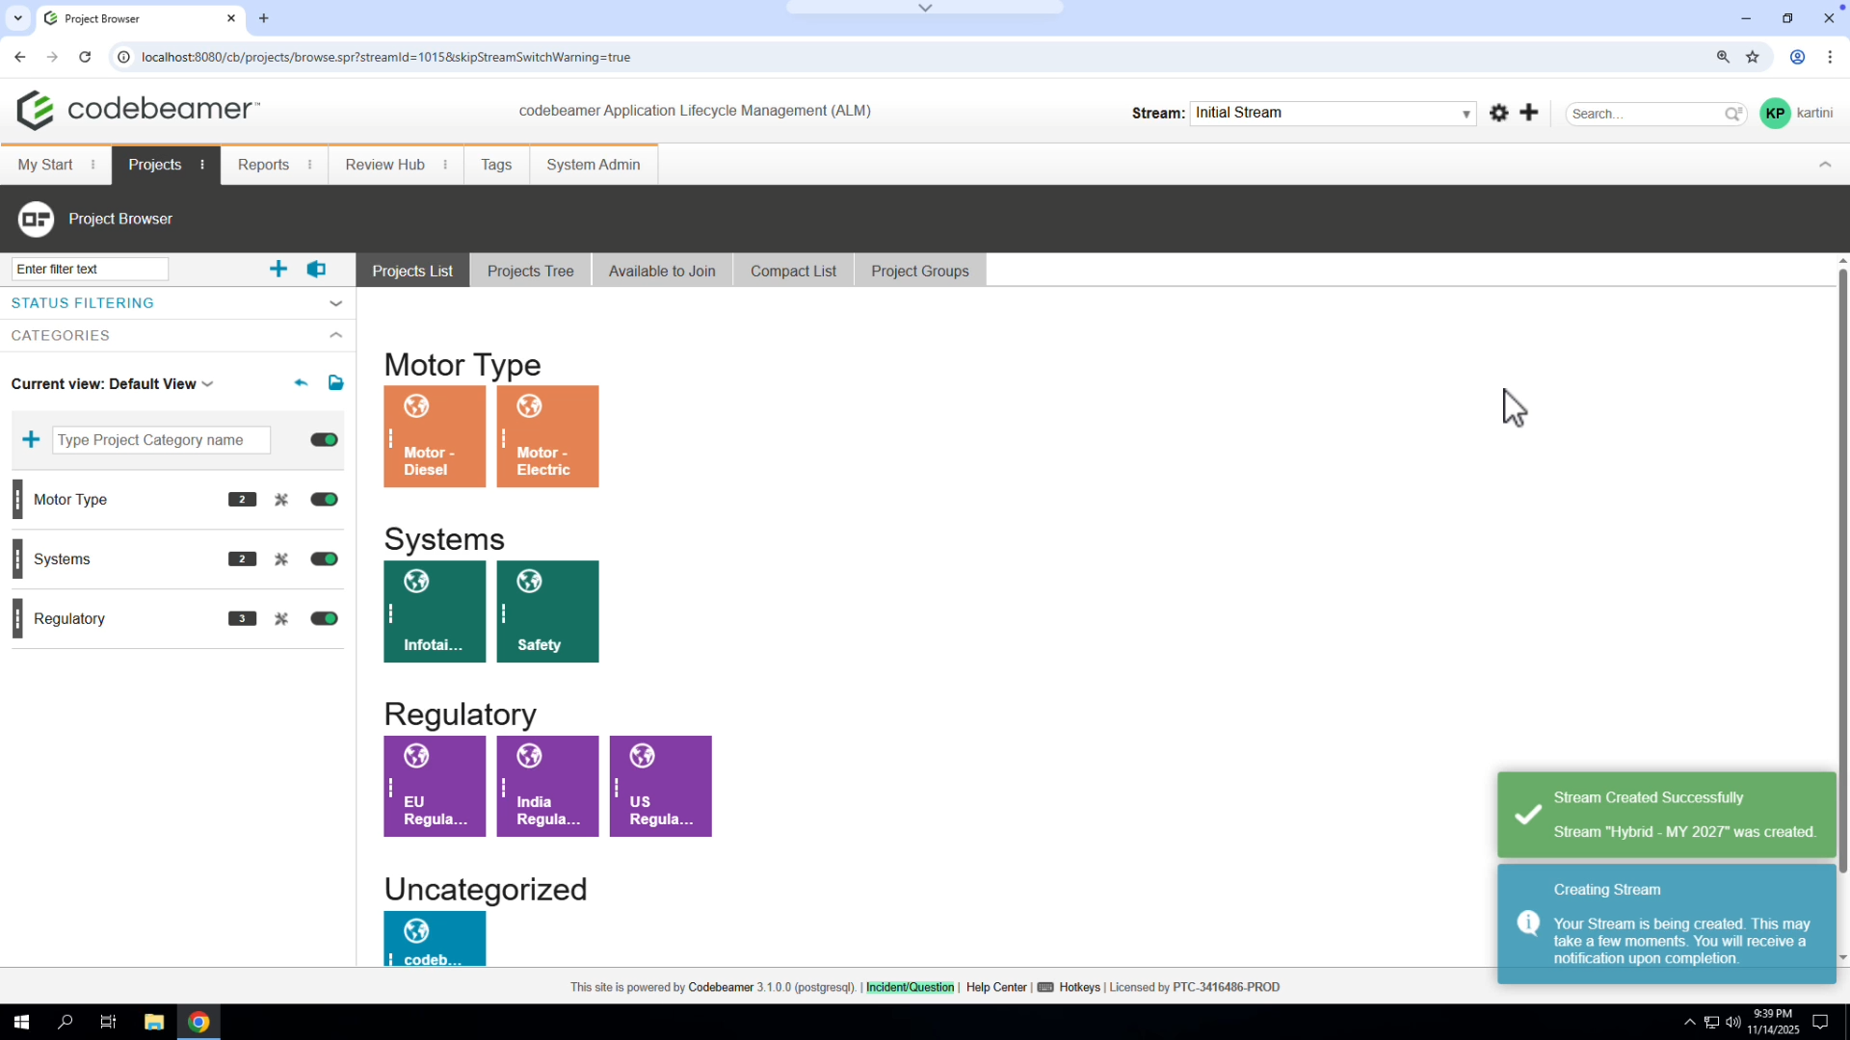Toggle Regulatory category visibility

324,619
